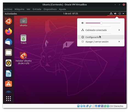
Task: Click the VirtualBox keyboard capture status icon
Action: 108,106
